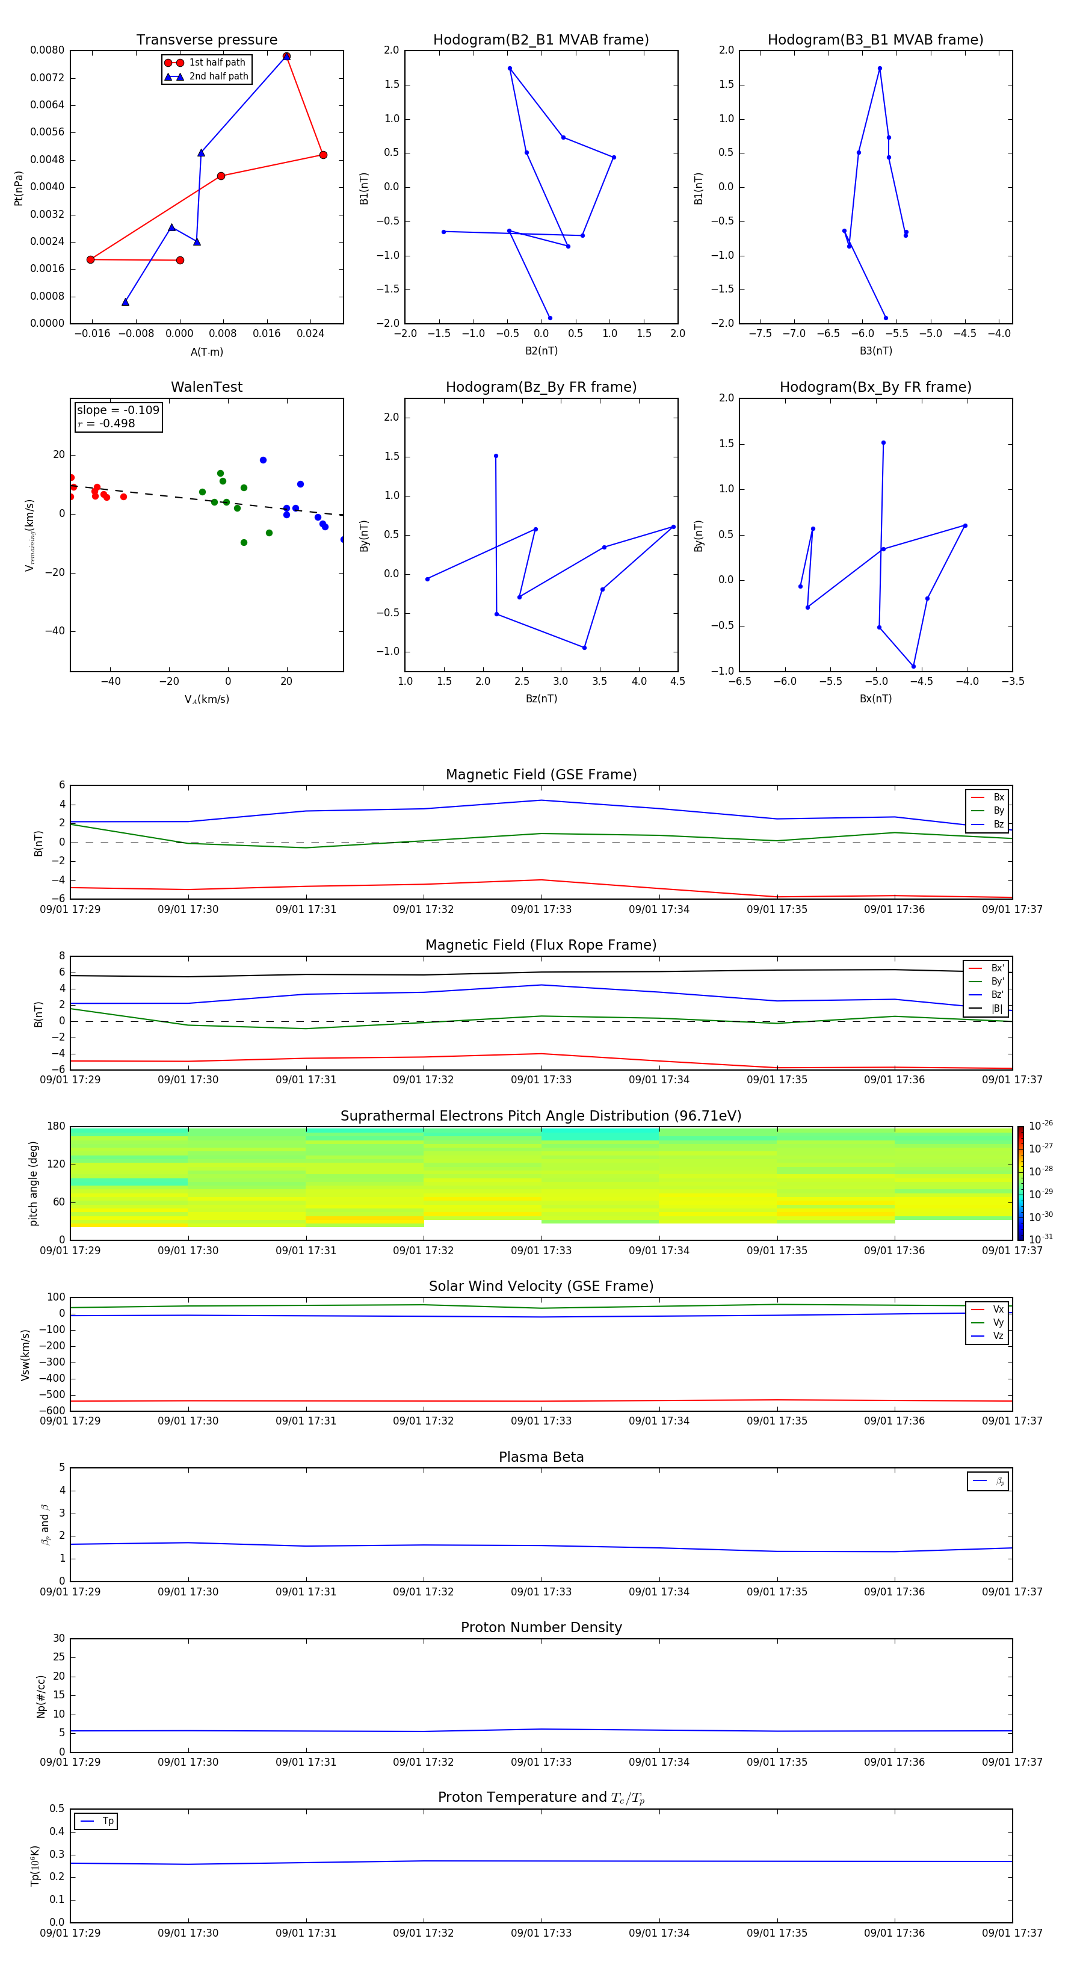The width and height of the screenshot is (1083, 1986).
Task: Click '1st half path' legend entry
Action: (x=205, y=63)
